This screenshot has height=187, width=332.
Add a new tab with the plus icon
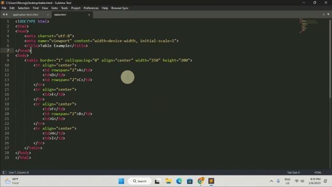[324, 15]
